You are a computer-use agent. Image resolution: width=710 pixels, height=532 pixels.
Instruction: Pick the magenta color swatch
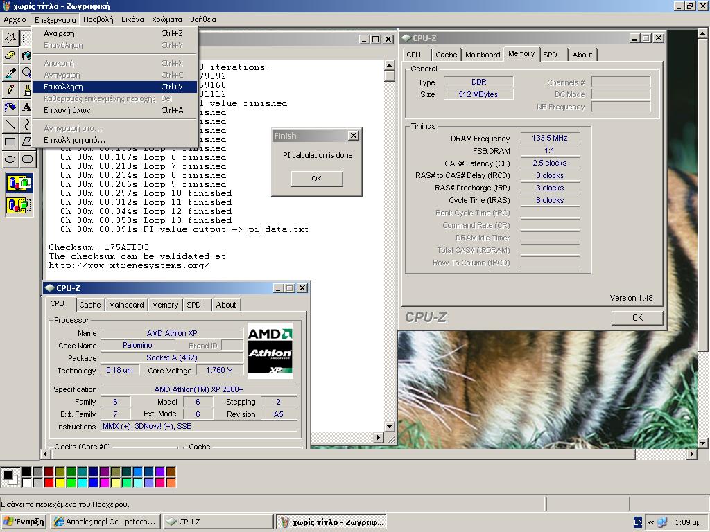[104, 483]
